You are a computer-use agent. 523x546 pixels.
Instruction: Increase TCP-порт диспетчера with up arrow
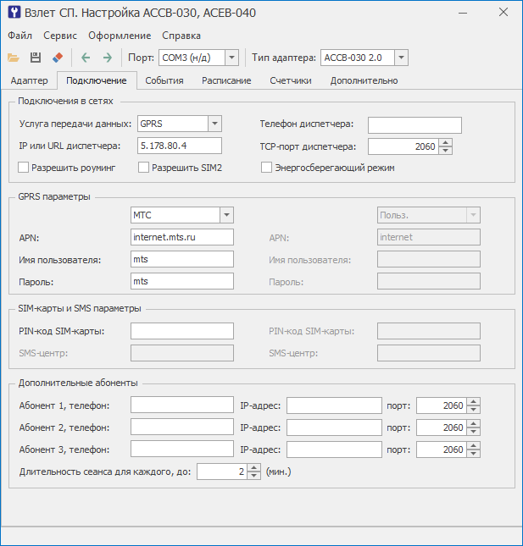(x=446, y=142)
